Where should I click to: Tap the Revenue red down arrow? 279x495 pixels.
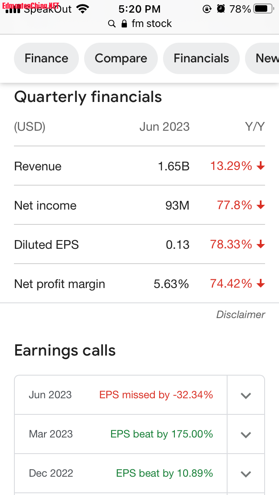point(261,166)
